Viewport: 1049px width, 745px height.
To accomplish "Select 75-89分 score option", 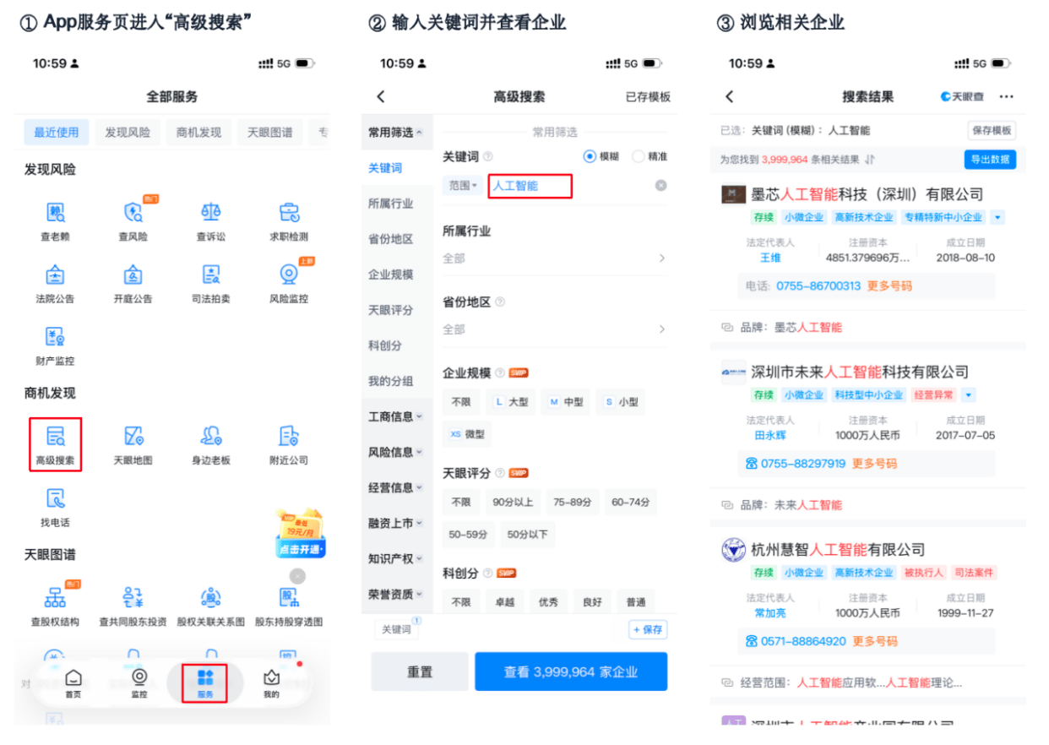I will click(x=573, y=502).
